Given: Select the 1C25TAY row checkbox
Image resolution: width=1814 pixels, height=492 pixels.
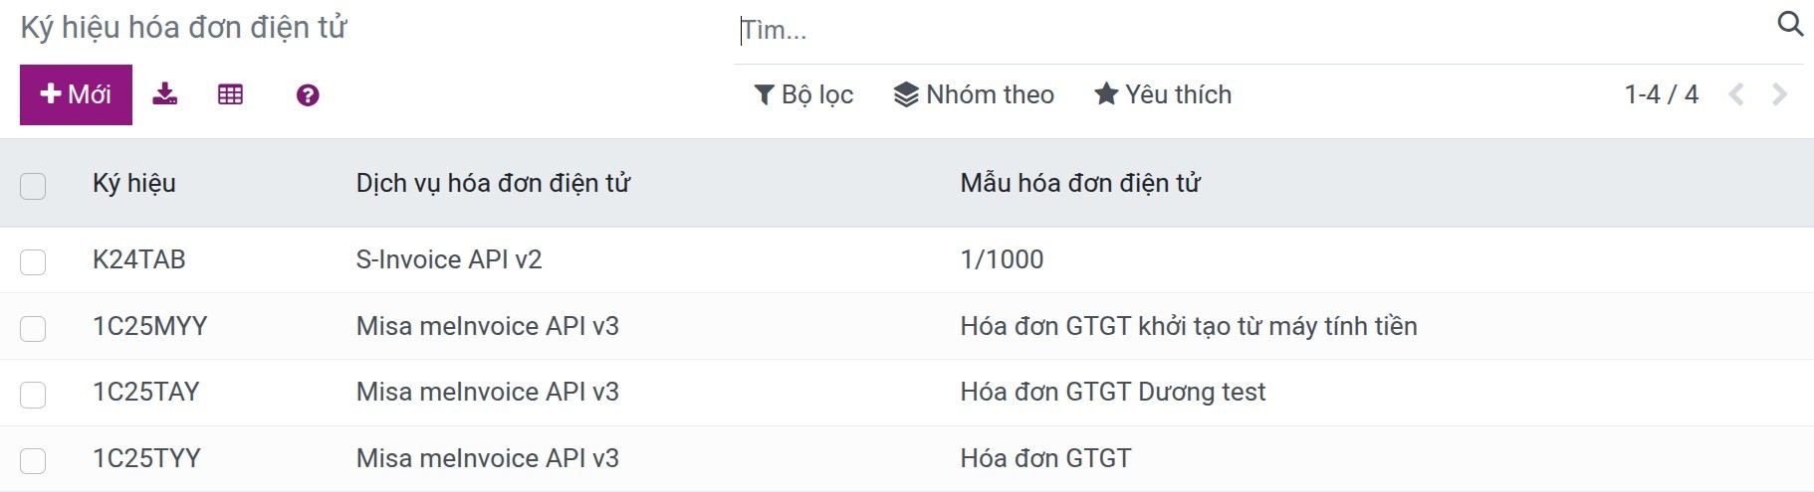Looking at the screenshot, I should coord(33,395).
